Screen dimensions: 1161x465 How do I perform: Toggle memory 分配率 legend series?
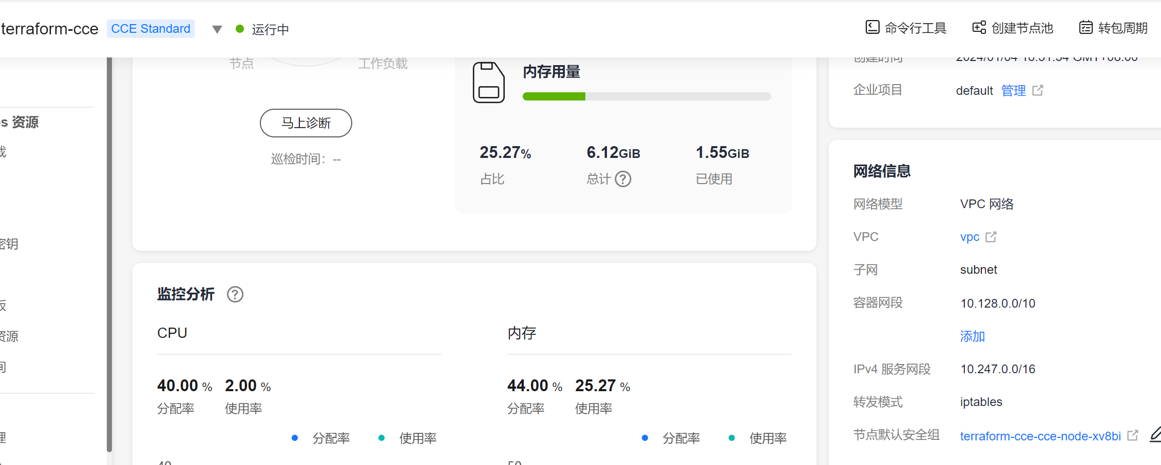(x=671, y=438)
